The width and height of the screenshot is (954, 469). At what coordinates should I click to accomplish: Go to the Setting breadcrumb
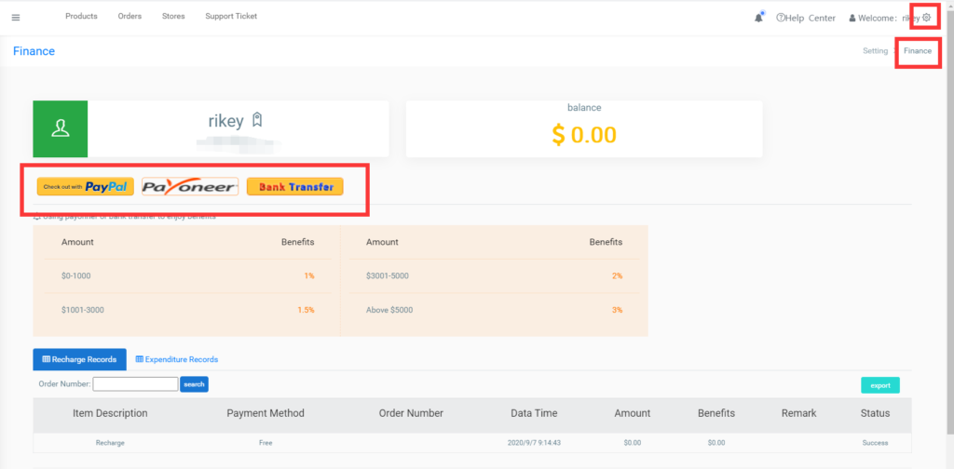click(875, 51)
